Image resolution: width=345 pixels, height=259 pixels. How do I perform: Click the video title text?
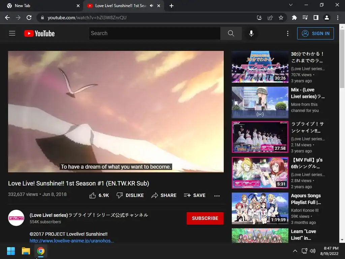pos(79,183)
